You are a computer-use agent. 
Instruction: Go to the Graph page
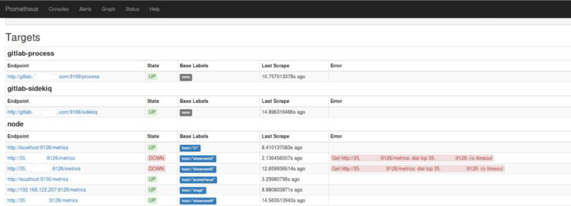coord(109,9)
